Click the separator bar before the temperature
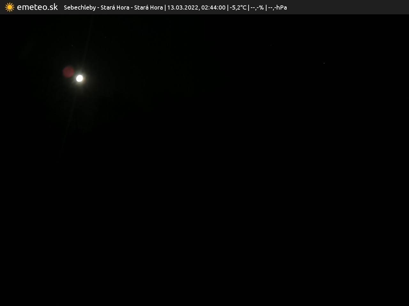Viewport: 409px width, 306px height. (x=228, y=7)
